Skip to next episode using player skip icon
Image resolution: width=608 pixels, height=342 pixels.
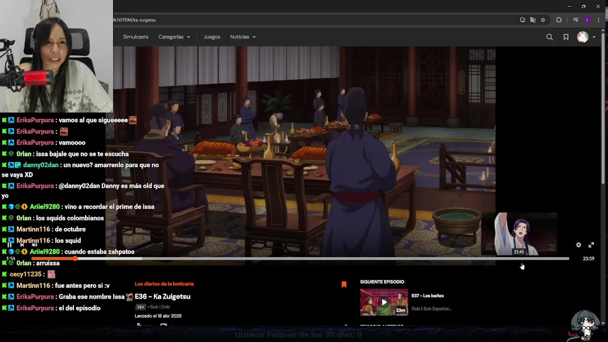click(x=22, y=245)
